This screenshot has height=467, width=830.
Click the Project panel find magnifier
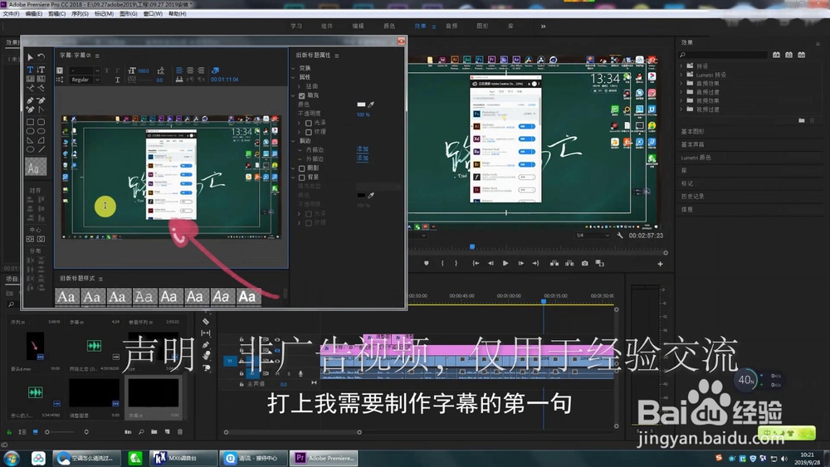point(141,432)
